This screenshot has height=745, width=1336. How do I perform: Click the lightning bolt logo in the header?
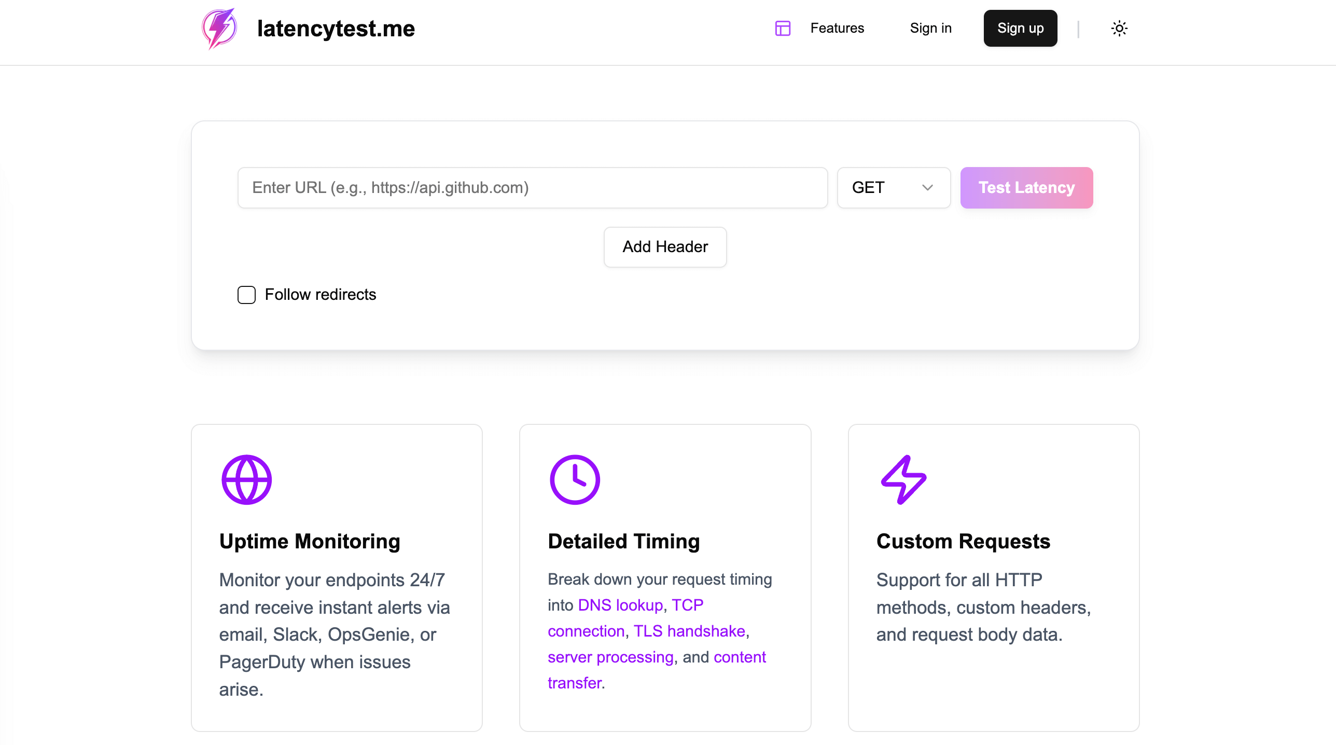pyautogui.click(x=218, y=29)
